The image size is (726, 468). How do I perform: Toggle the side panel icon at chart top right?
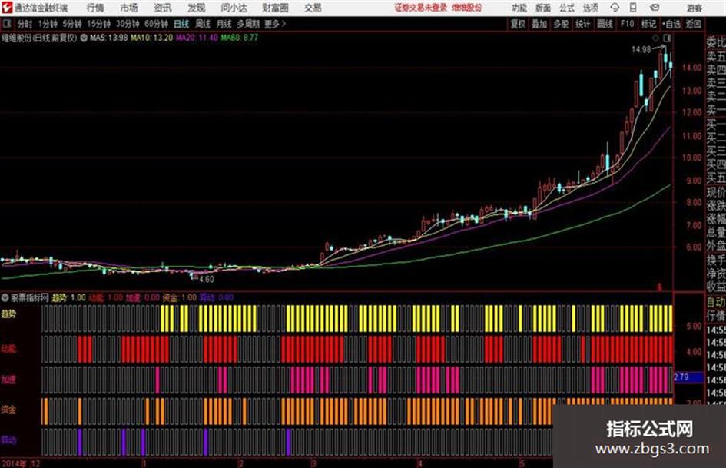coord(667,38)
